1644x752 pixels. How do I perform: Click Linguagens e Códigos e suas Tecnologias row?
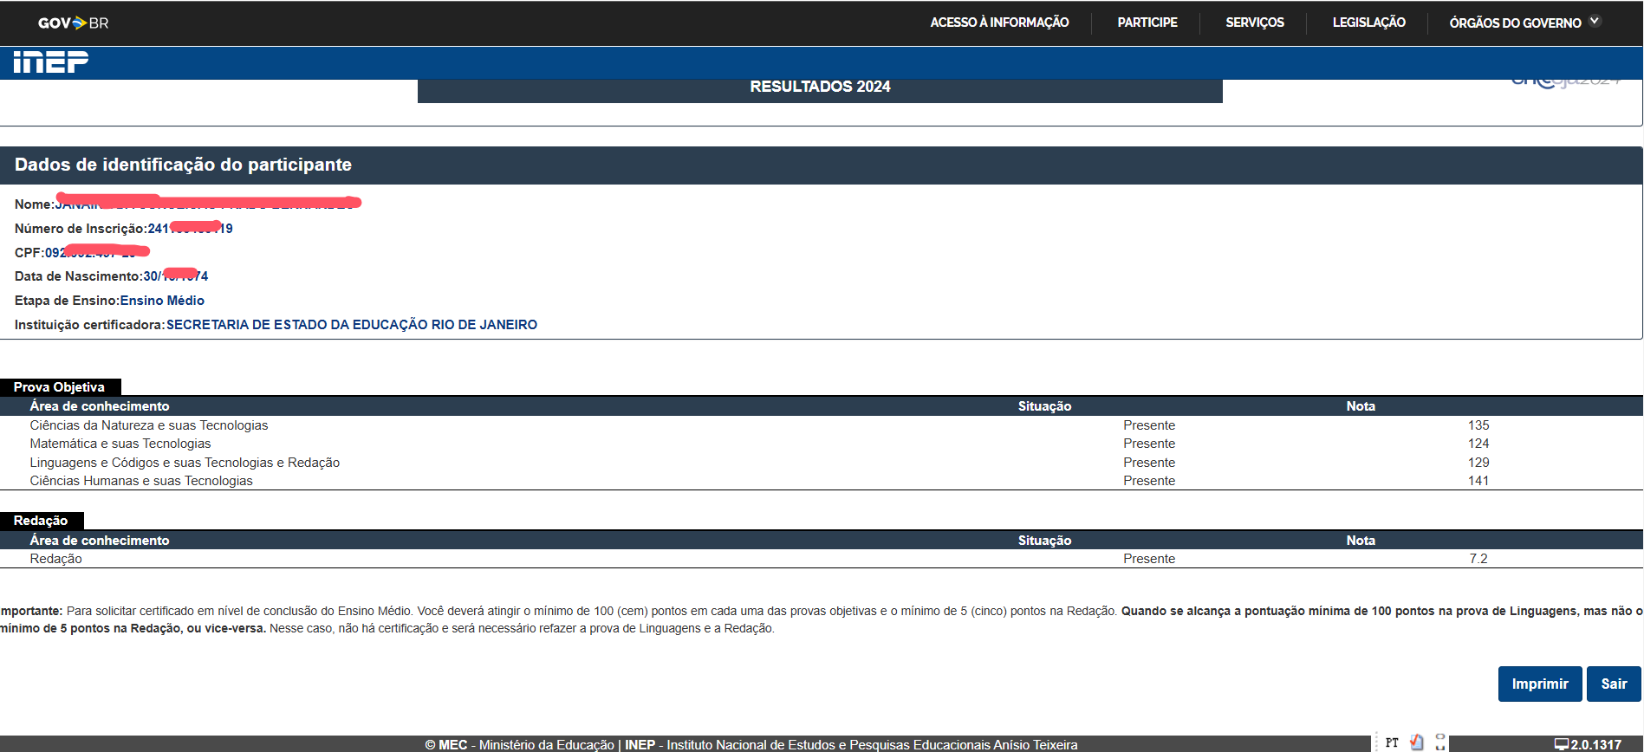coord(821,463)
